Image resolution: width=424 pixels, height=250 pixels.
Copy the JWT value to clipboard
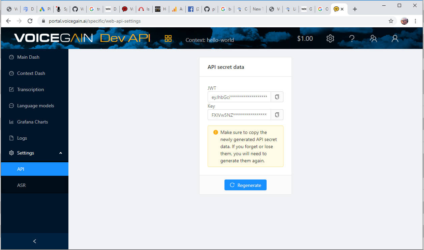(277, 97)
